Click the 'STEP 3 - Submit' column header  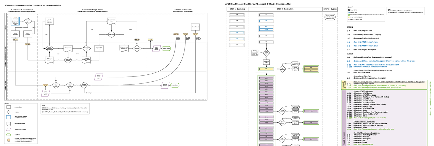tap(330, 9)
